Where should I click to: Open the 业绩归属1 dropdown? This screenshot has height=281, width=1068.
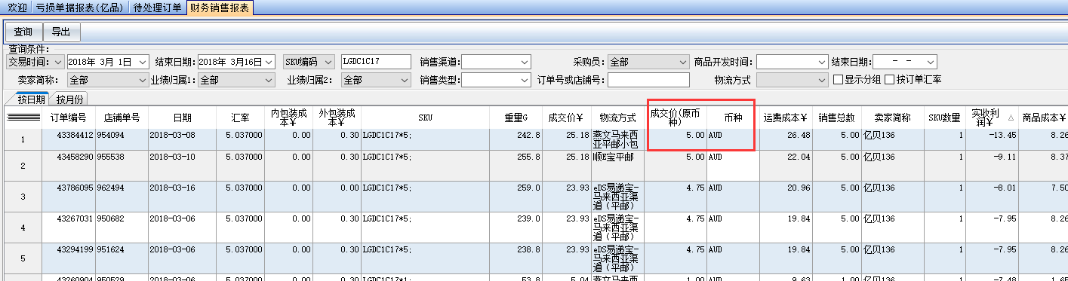point(269,80)
